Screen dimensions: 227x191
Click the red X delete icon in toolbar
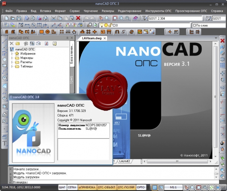[78, 18]
